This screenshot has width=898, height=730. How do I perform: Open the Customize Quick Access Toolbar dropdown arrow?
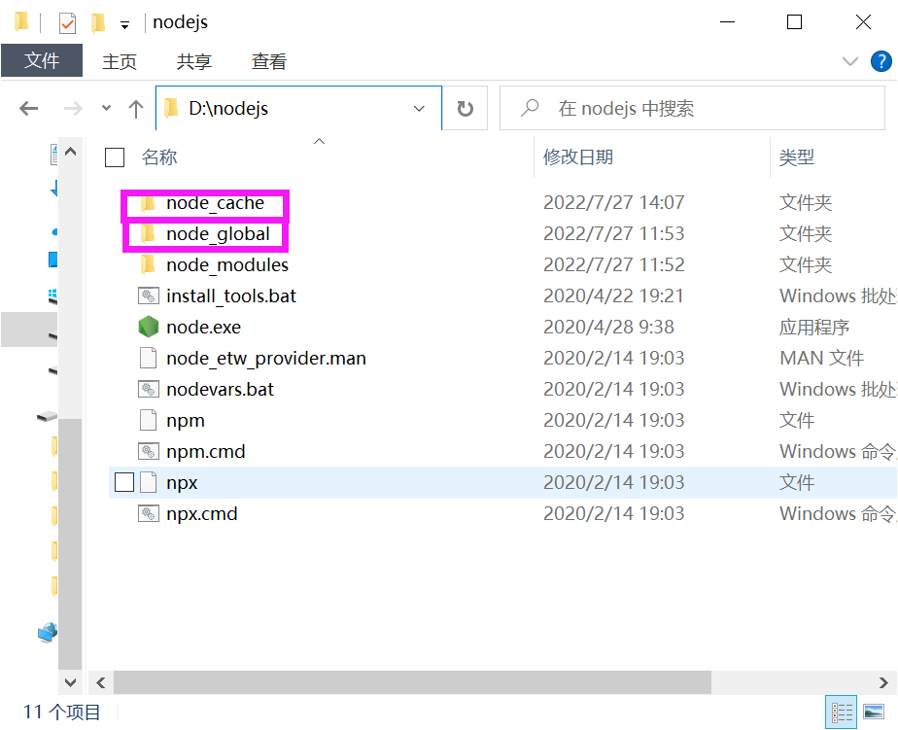pyautogui.click(x=124, y=24)
